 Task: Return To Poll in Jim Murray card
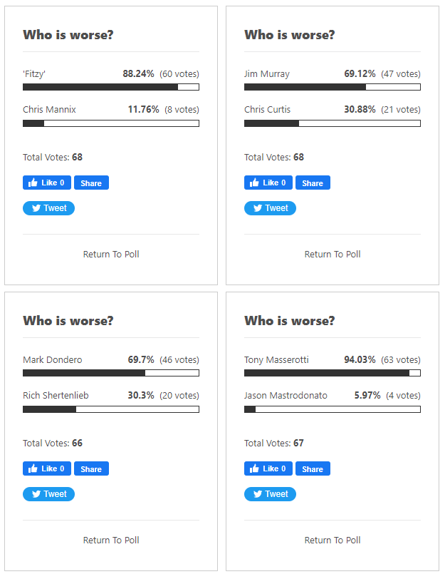pyautogui.click(x=333, y=254)
